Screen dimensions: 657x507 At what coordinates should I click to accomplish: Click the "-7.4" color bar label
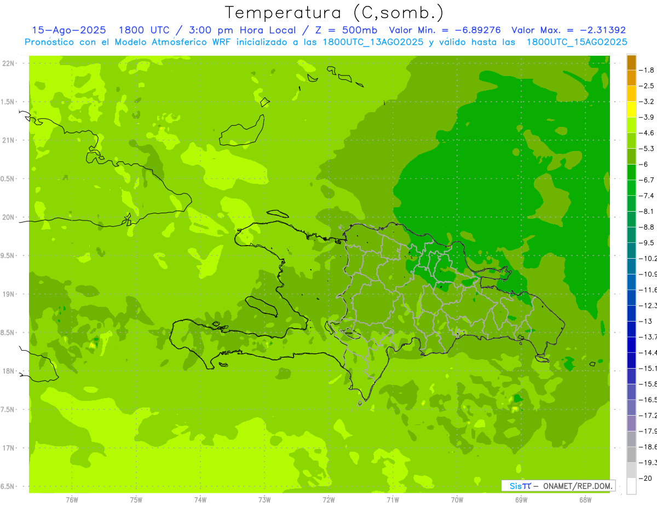[x=647, y=196]
